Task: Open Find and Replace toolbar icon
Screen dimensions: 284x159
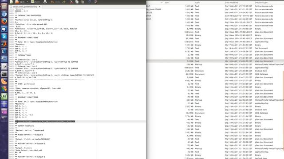Action: pyautogui.click(x=96, y=2)
